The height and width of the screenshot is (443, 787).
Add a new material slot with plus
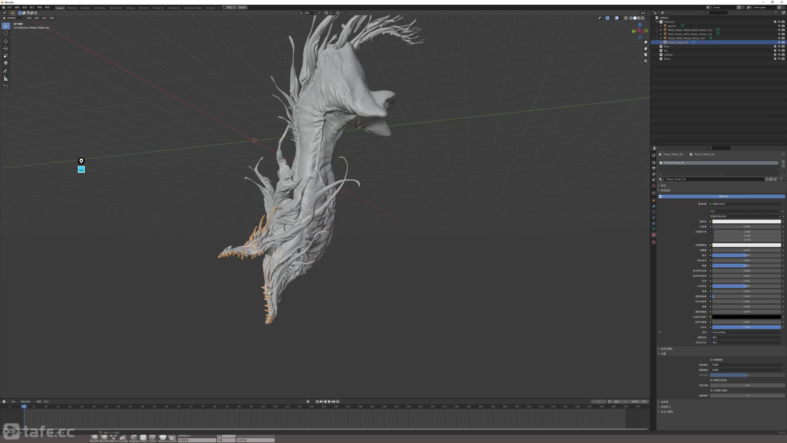(x=783, y=162)
